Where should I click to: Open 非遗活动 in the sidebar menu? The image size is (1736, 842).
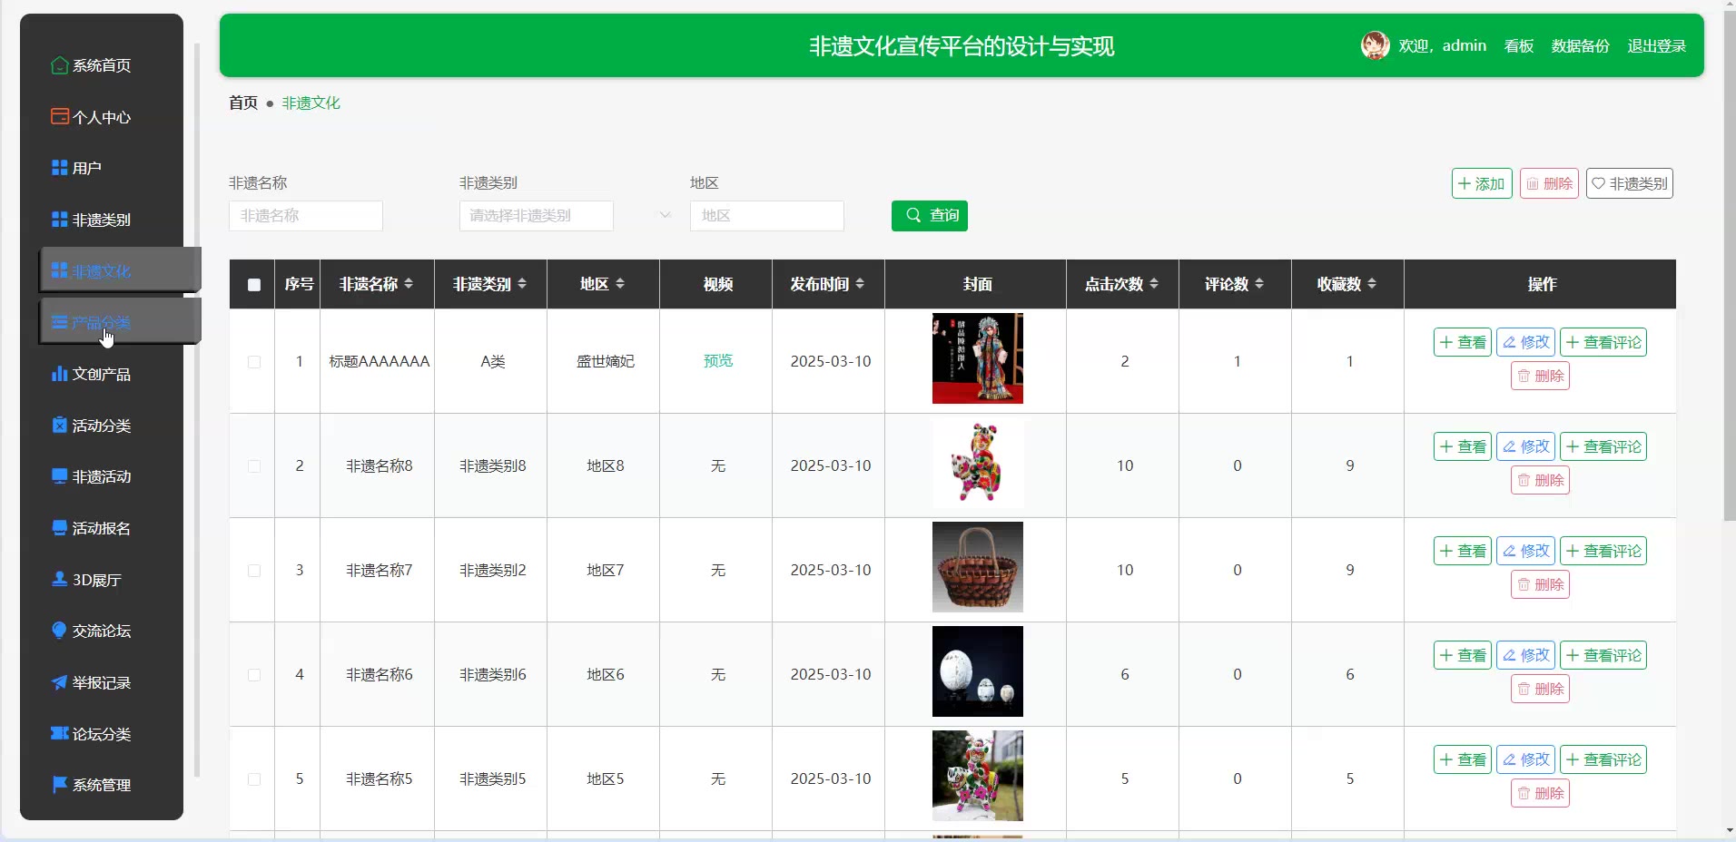tap(102, 476)
